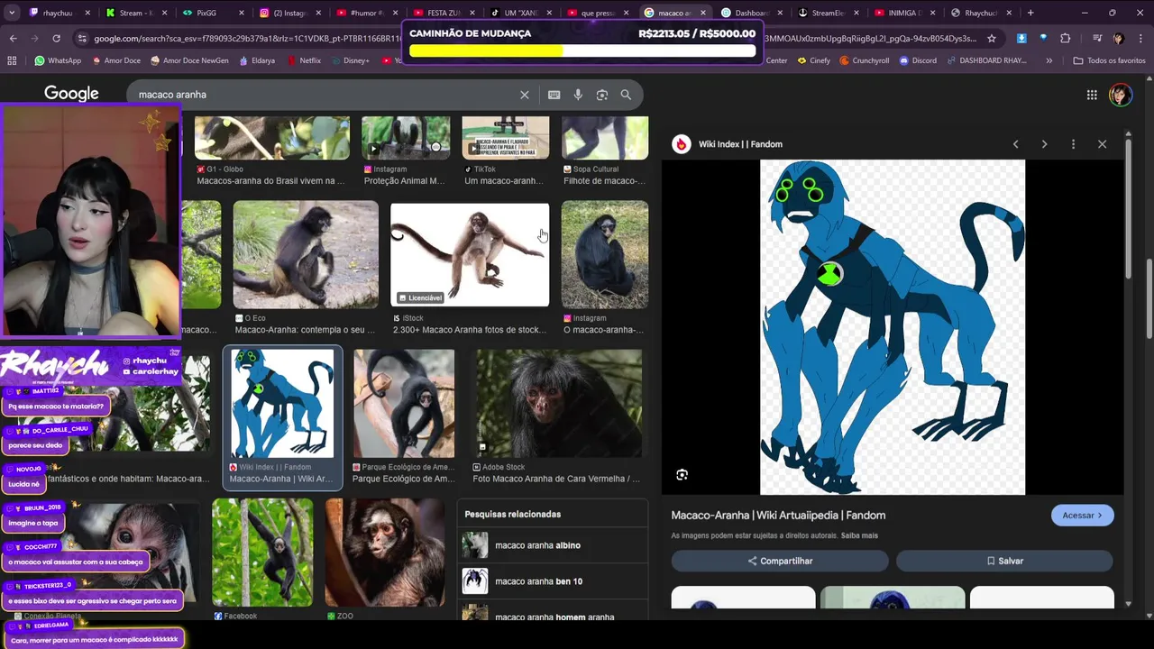This screenshot has width=1154, height=649.
Task: Open 'Sopa Cultural' result caption
Action: [x=604, y=175]
